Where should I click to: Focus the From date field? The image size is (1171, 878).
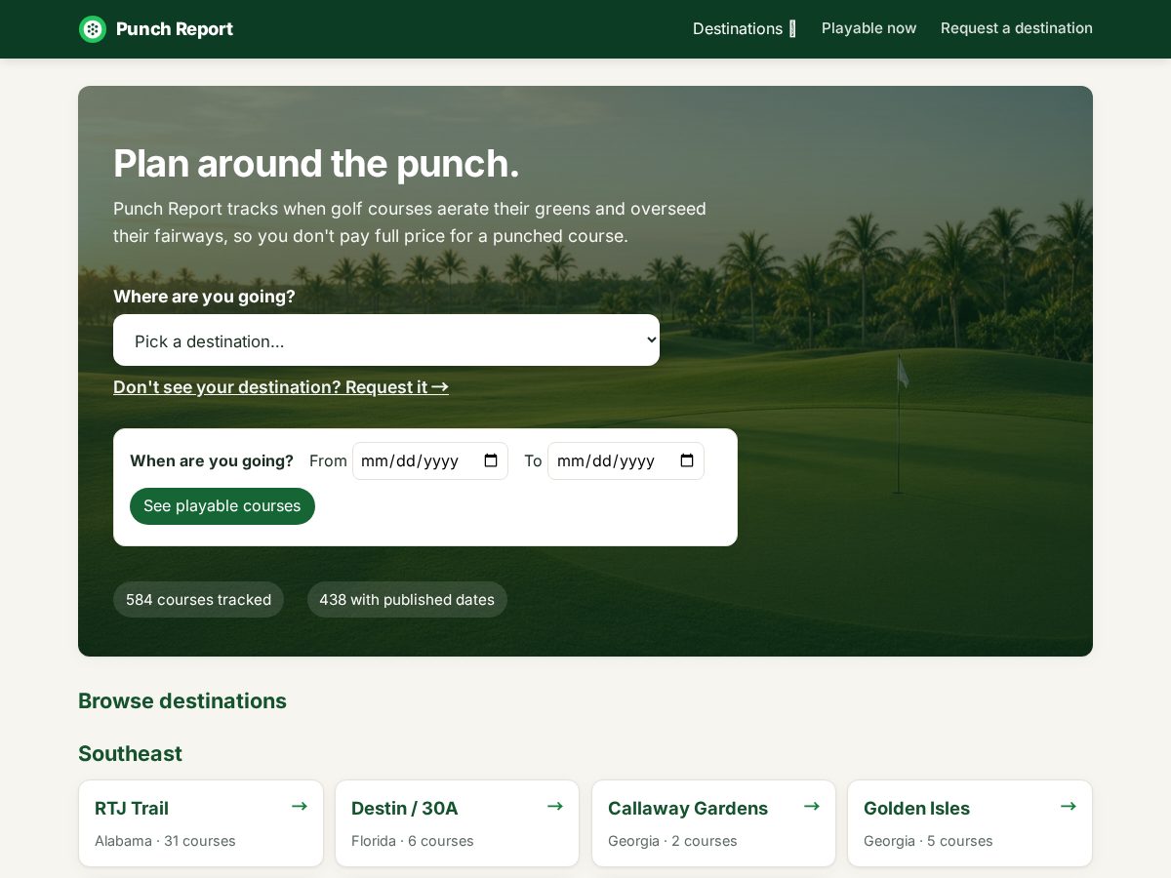[429, 460]
